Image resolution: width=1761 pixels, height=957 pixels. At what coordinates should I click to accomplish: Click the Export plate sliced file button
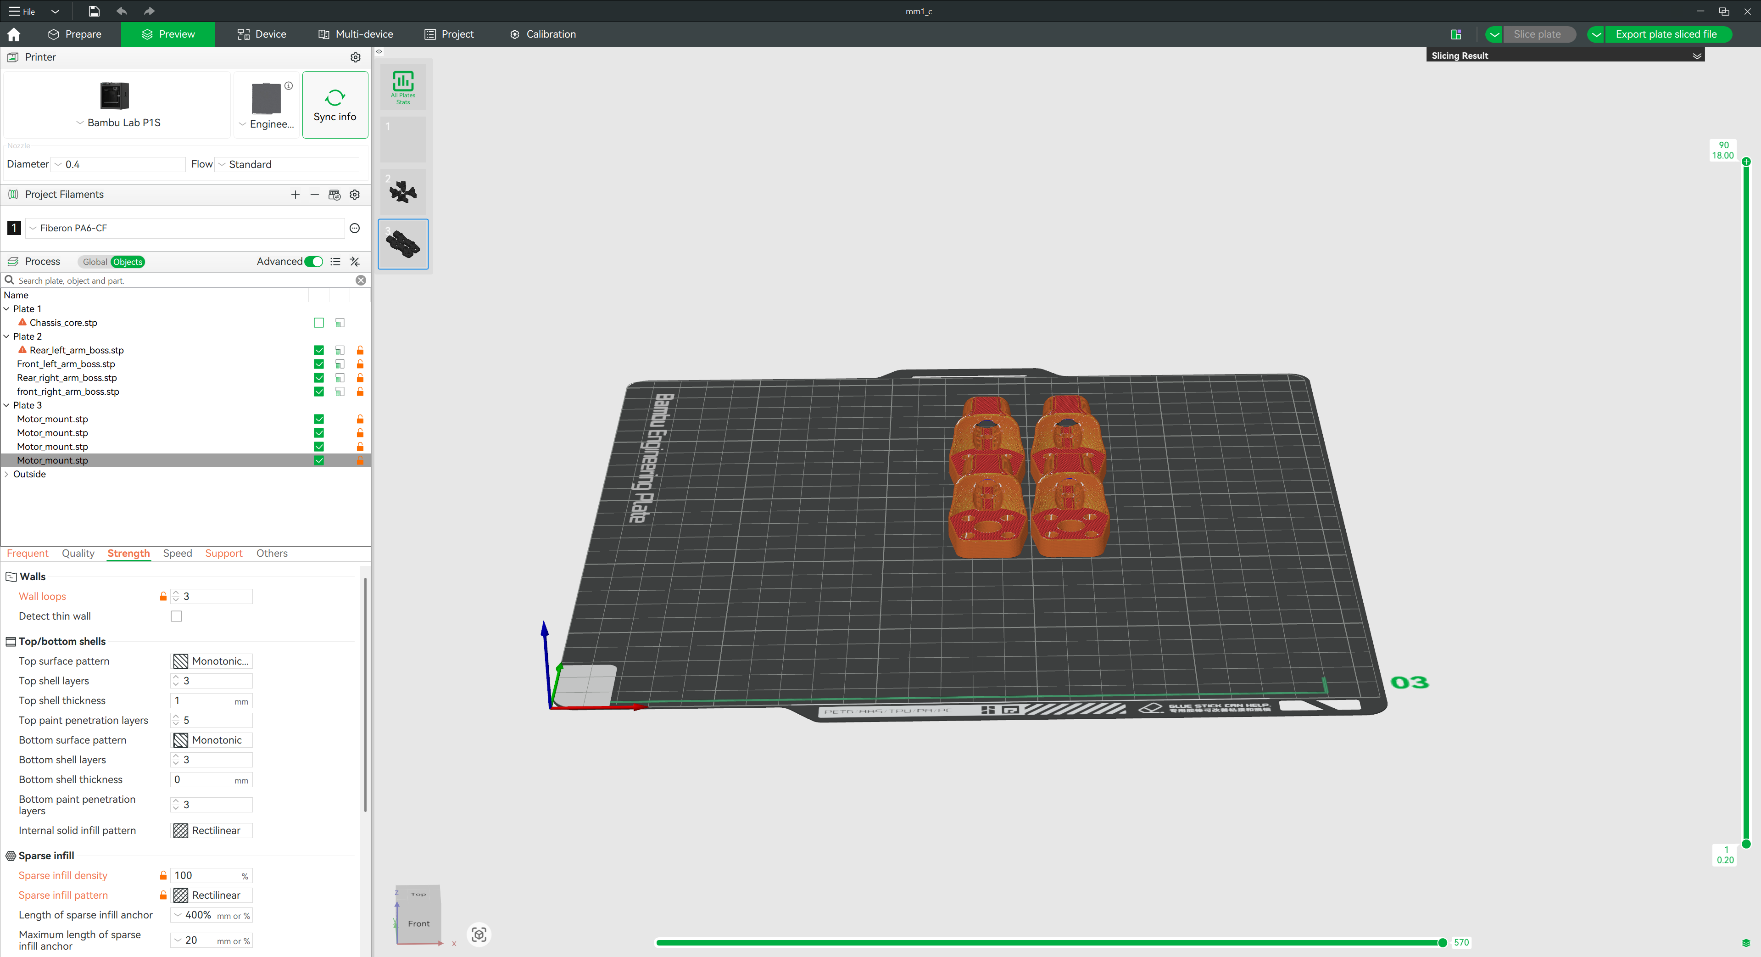[1666, 34]
